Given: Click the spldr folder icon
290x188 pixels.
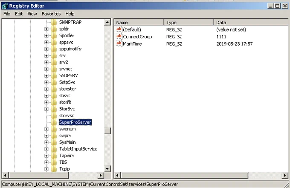Looking at the screenshot, I should point(54,29).
